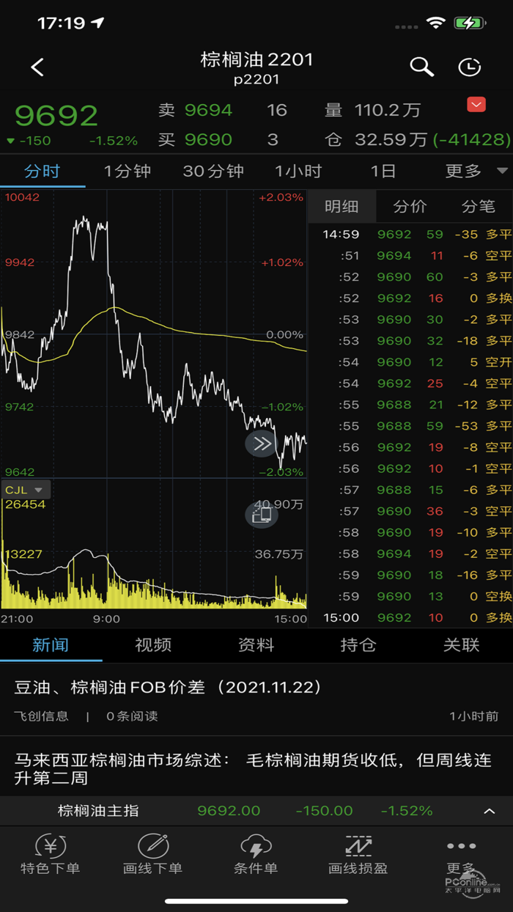
Task: Show the 分笔 tick tab
Action: point(479,207)
